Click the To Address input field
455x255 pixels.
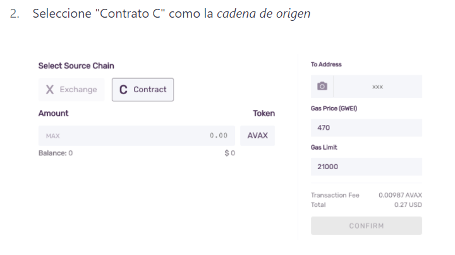[x=377, y=86]
